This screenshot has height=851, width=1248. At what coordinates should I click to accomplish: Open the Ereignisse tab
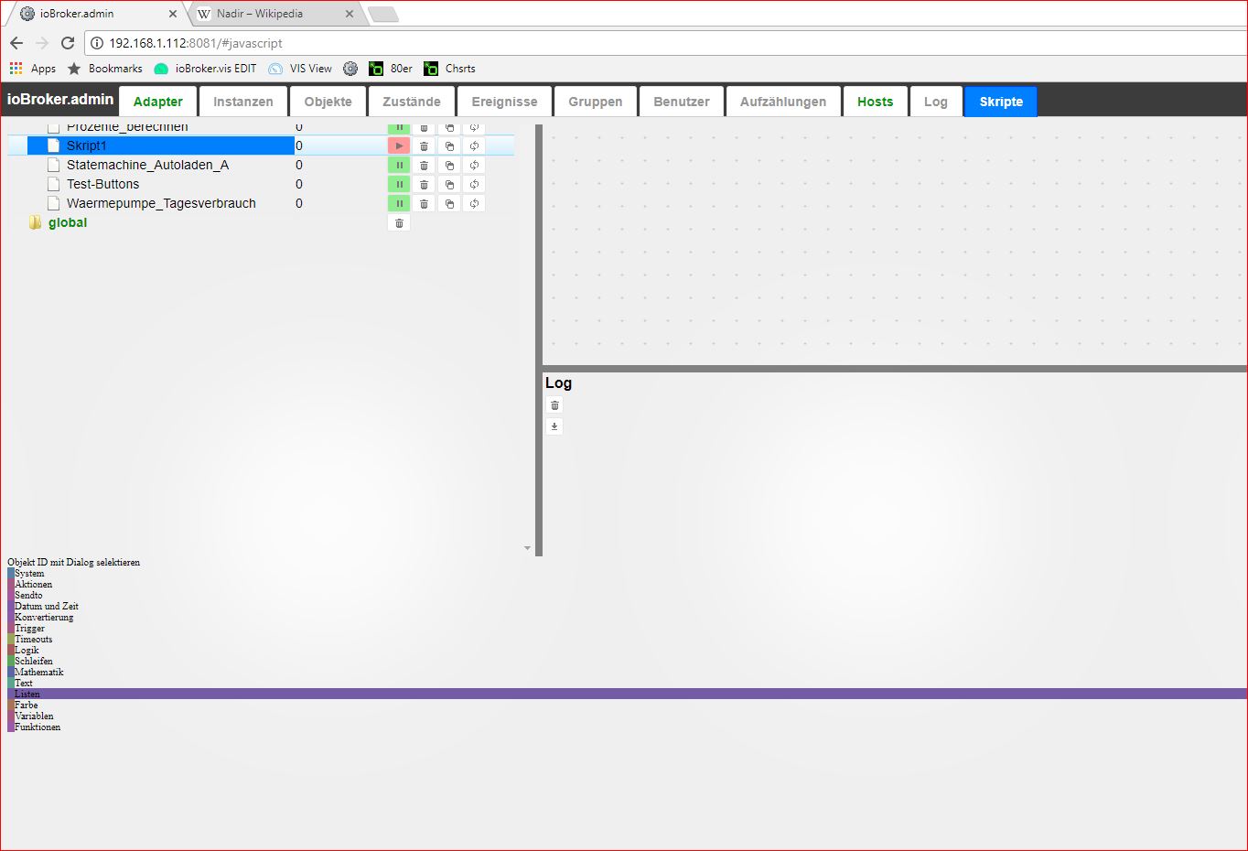coord(504,102)
